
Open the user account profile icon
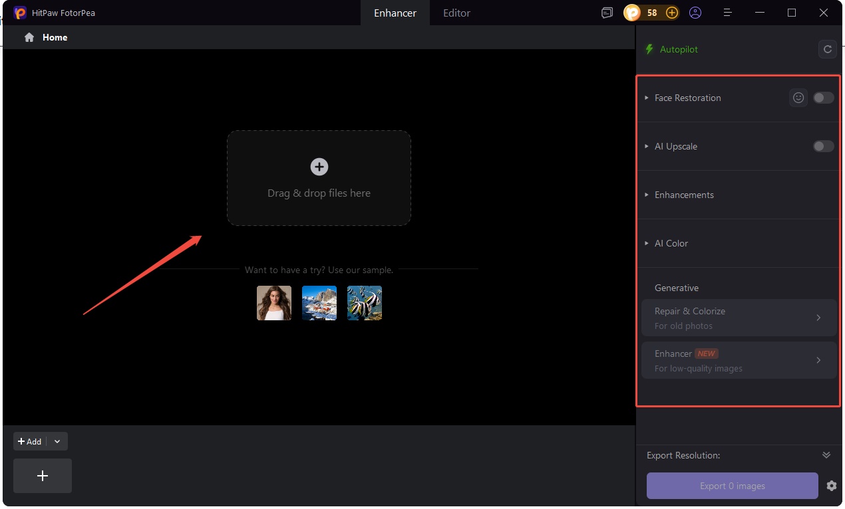click(695, 12)
